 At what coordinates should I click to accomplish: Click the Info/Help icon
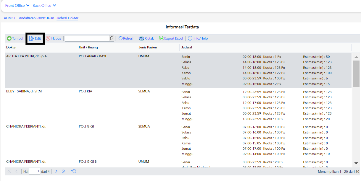pos(190,38)
